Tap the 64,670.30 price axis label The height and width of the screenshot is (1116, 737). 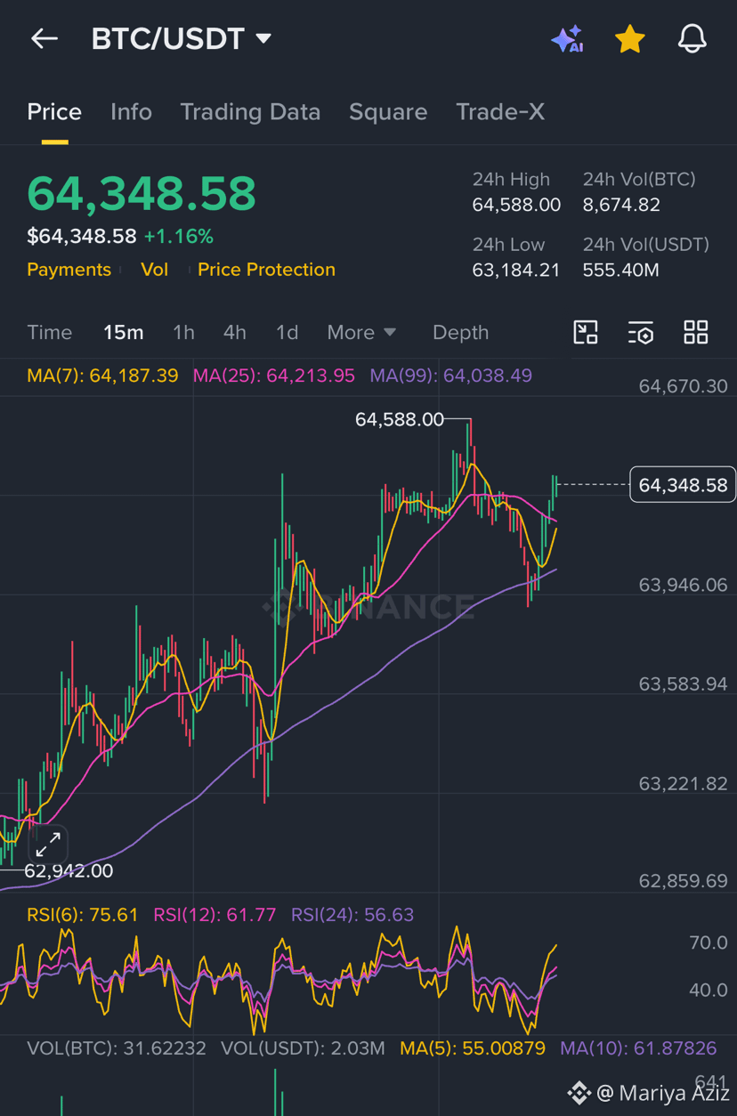683,386
